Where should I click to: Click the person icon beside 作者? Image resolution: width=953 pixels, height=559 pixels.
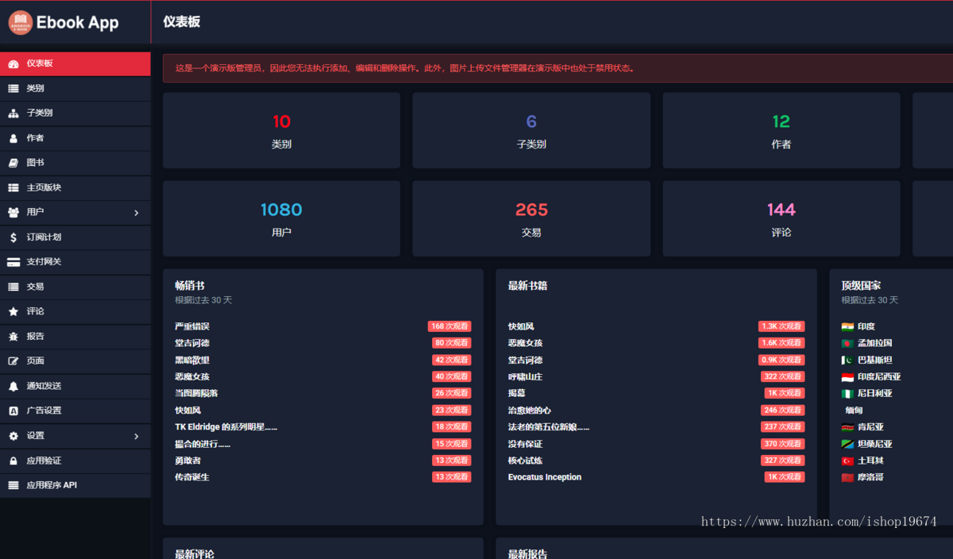coord(13,138)
